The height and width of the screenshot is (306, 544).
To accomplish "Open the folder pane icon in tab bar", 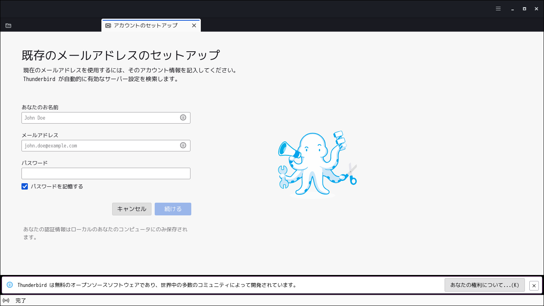I will click(x=8, y=25).
